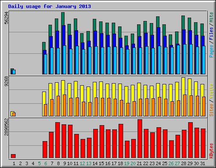The width and height of the screenshot is (216, 168).
Task: Click the orange Sites bar for day 9
Action: pyautogui.click(x=65, y=105)
